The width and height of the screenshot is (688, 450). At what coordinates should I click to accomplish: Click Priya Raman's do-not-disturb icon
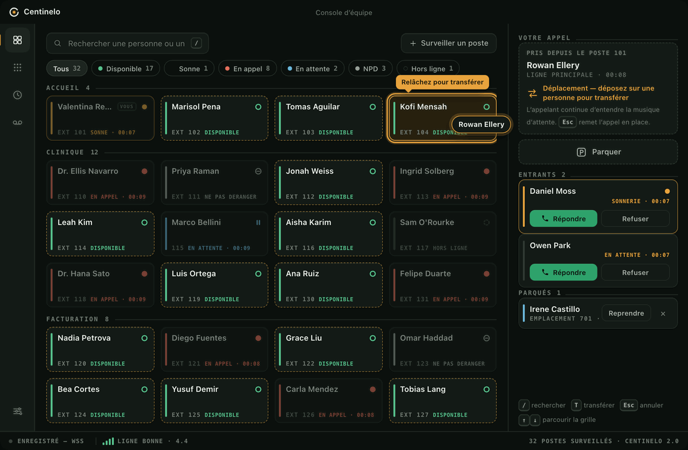pos(258,171)
